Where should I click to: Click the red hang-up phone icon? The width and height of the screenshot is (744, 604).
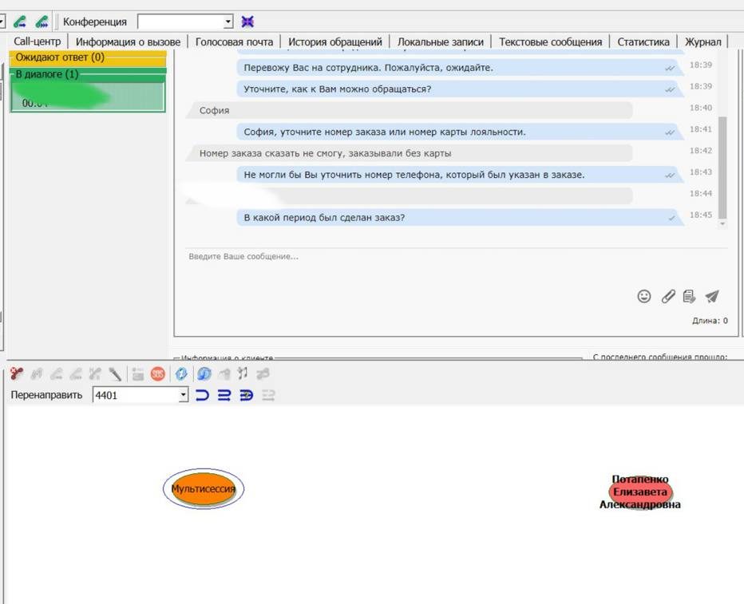coord(16,373)
